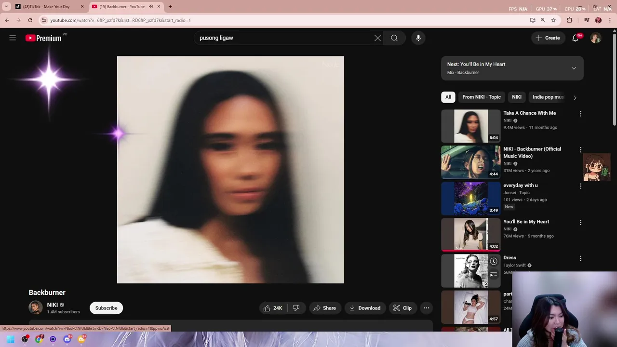Expand the Next: You'll Be in My Heart playlist

pyautogui.click(x=574, y=68)
